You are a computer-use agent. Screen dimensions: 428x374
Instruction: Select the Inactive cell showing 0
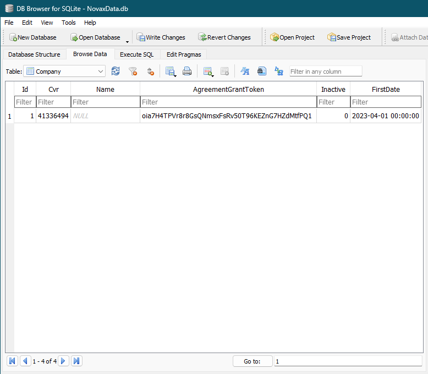(x=333, y=116)
